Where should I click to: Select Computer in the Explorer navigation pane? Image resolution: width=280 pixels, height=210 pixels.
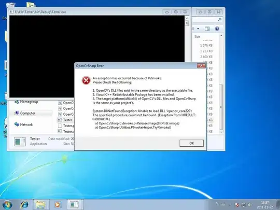click(x=25, y=113)
